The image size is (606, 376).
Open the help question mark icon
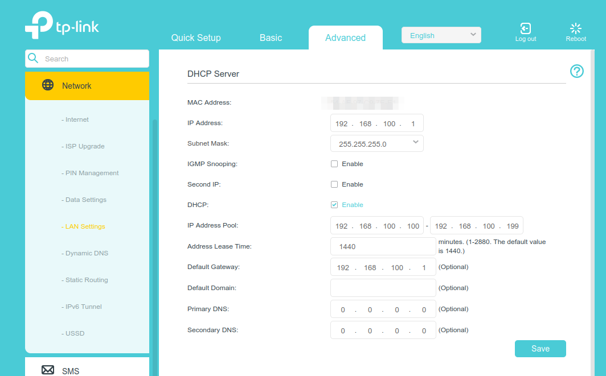point(576,71)
